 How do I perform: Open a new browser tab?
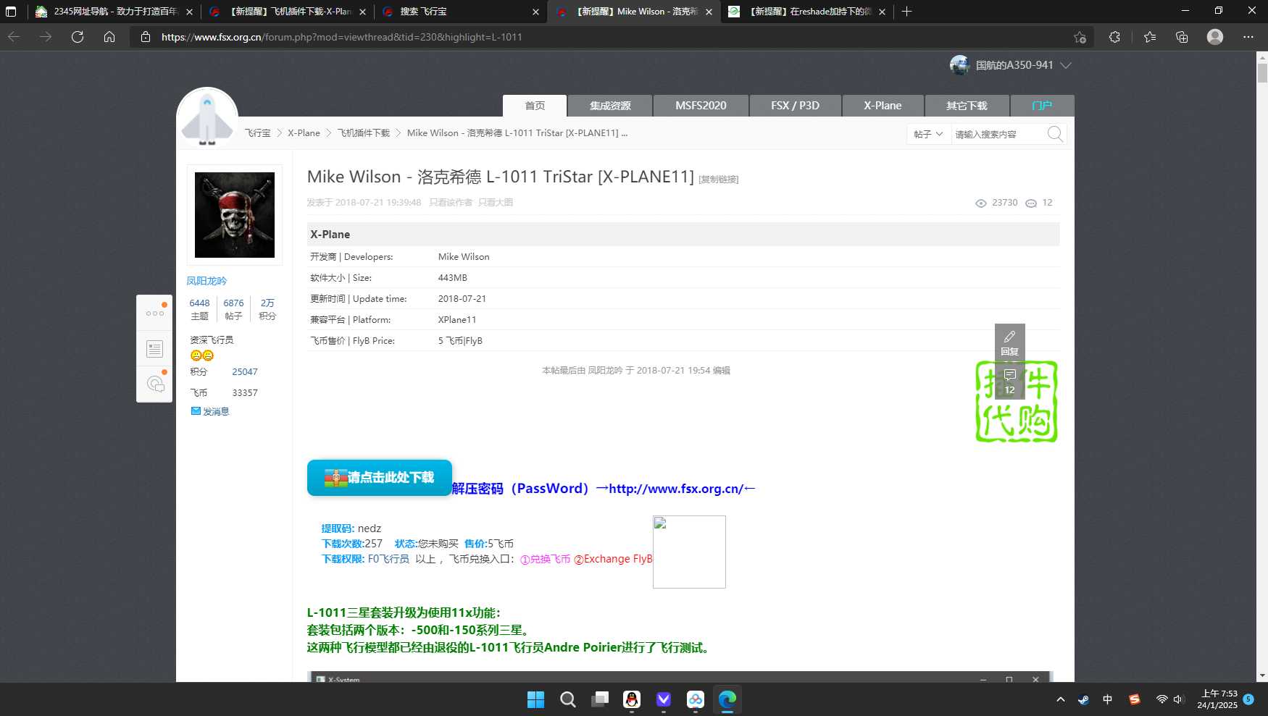[907, 12]
